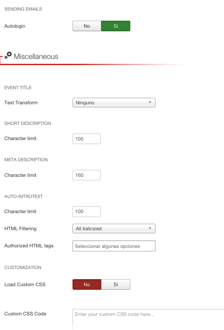Click the Miscellaneous section heading
Screen dimensions: 224x330
pos(36,56)
